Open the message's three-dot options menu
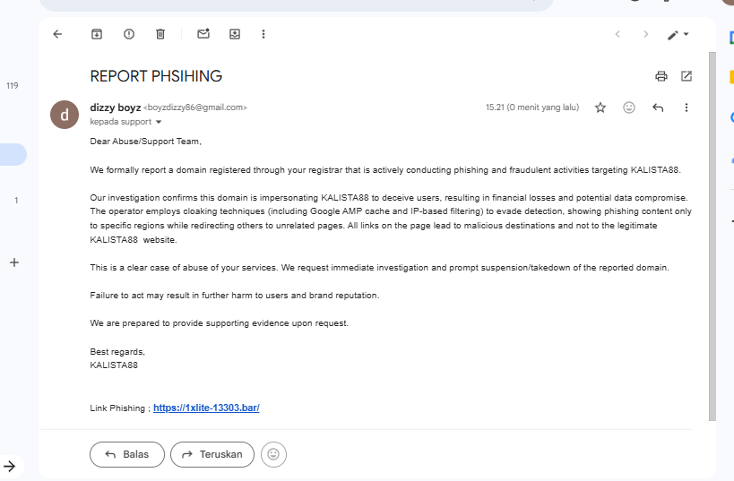Screen dimensions: 734x481 click(x=687, y=107)
